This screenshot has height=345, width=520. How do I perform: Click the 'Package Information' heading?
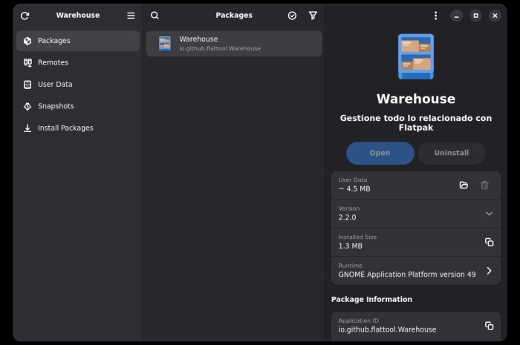(x=371, y=299)
